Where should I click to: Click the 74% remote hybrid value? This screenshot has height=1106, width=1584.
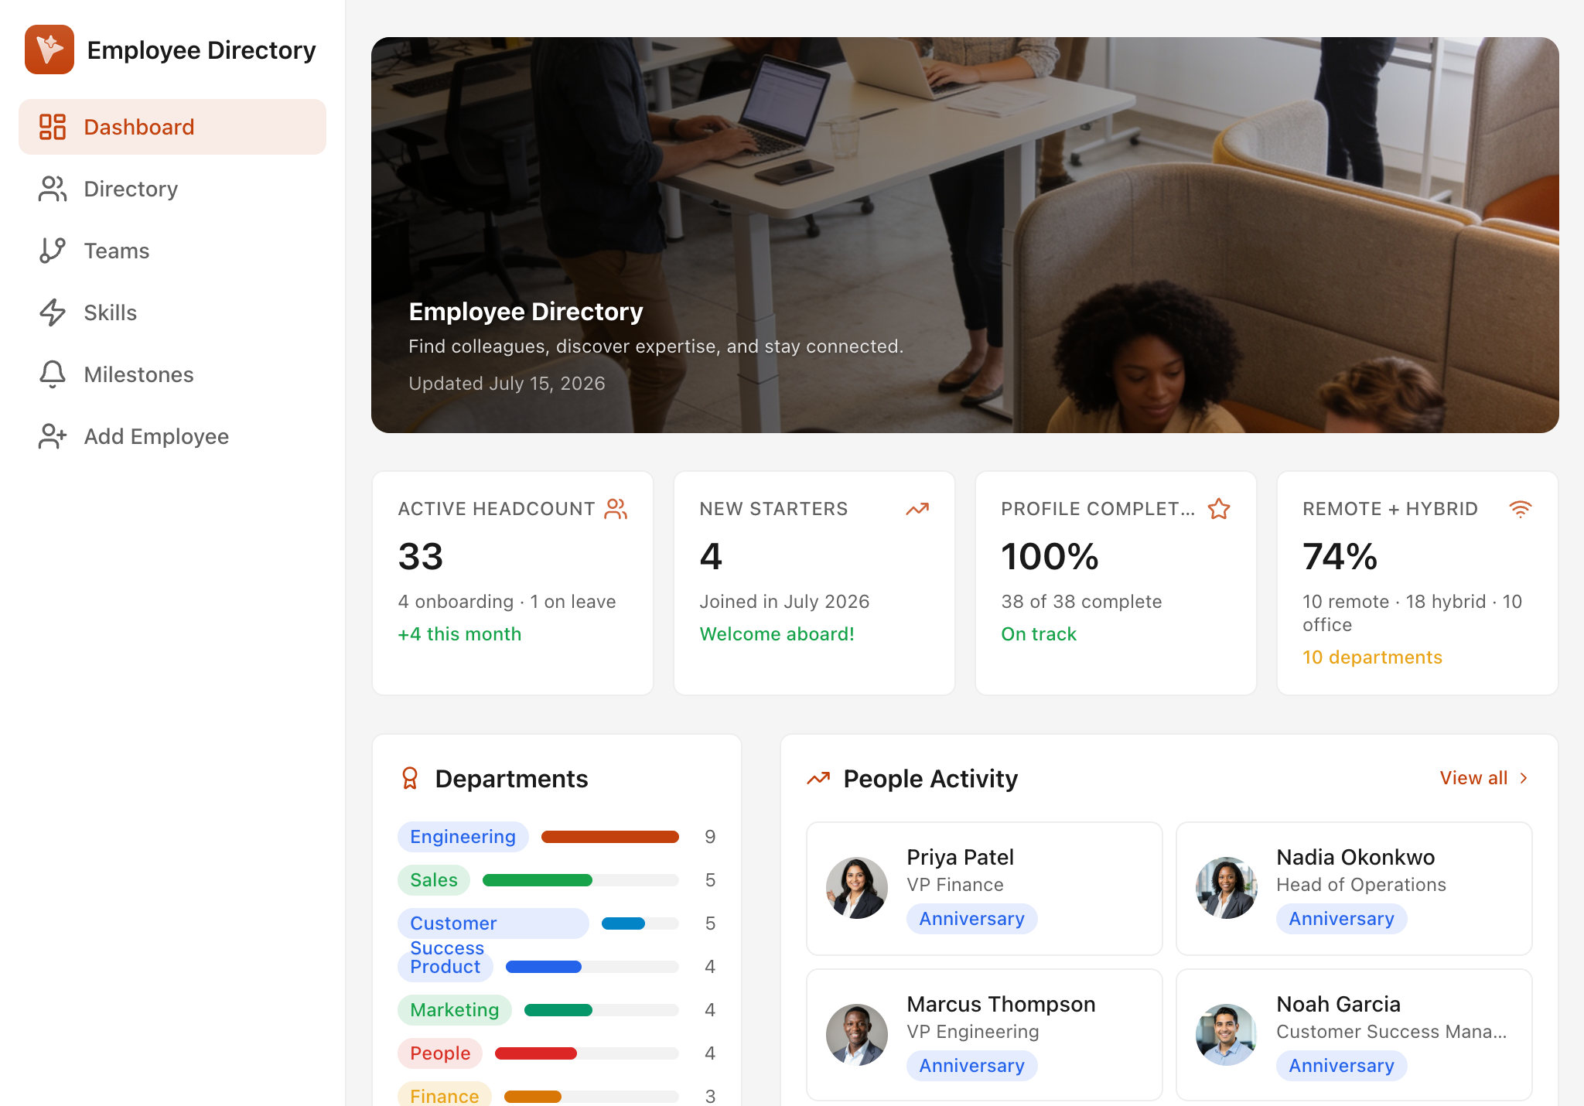coord(1340,556)
